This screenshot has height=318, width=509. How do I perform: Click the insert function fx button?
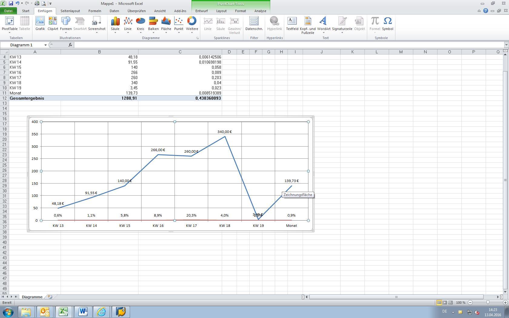tap(70, 45)
